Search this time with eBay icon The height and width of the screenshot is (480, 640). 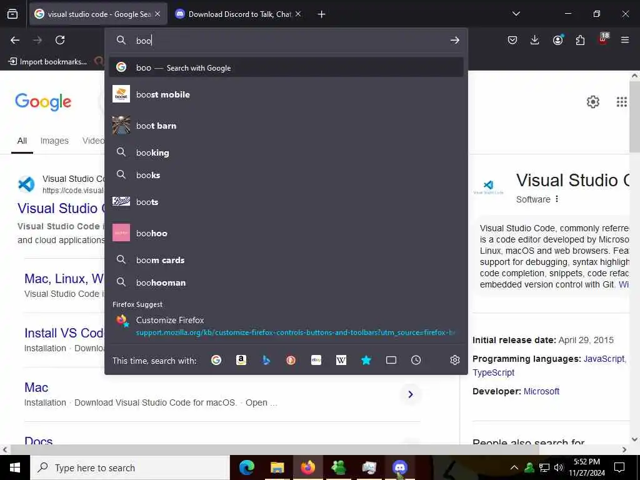[x=316, y=360]
